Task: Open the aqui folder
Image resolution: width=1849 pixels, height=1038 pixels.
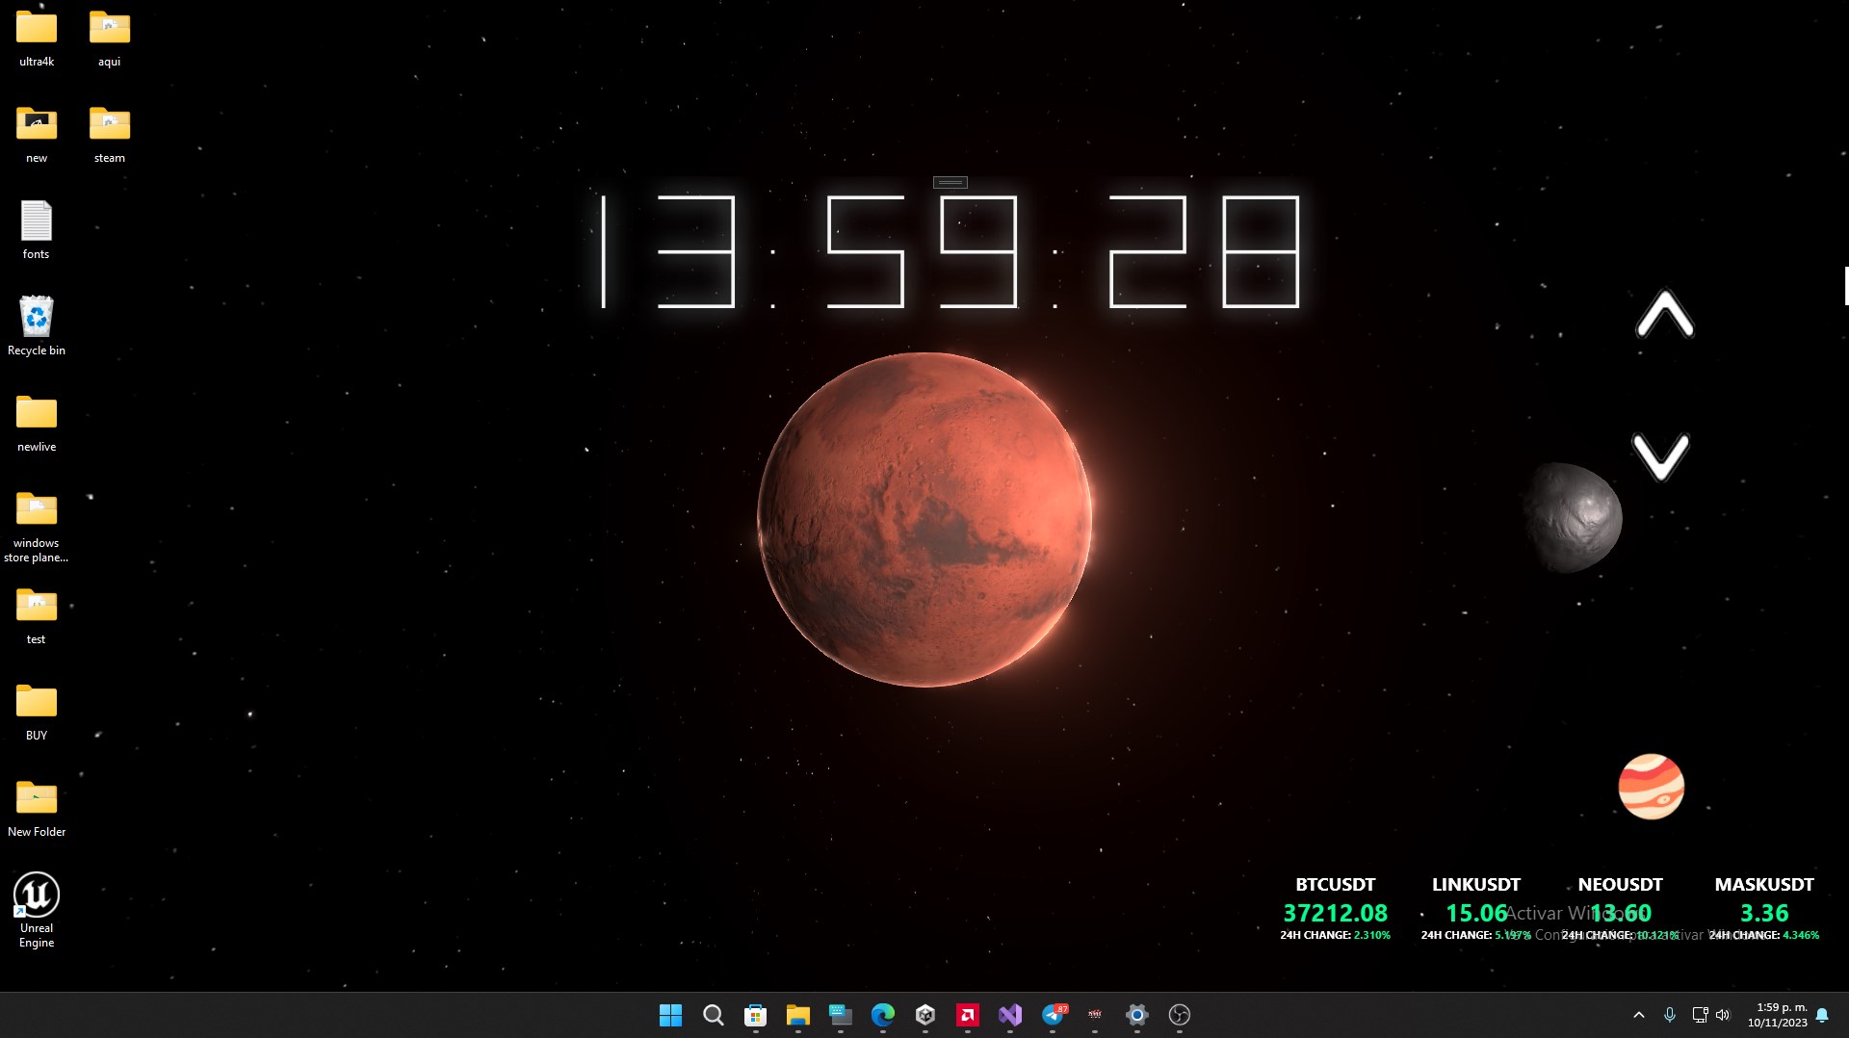Action: [110, 39]
